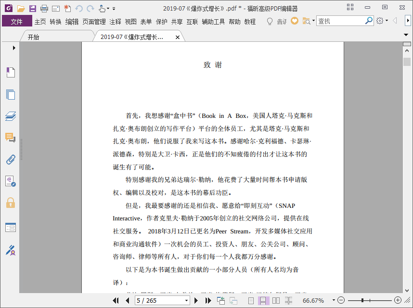Go to next page arrow
This screenshot has height=308, width=413.
point(196,300)
